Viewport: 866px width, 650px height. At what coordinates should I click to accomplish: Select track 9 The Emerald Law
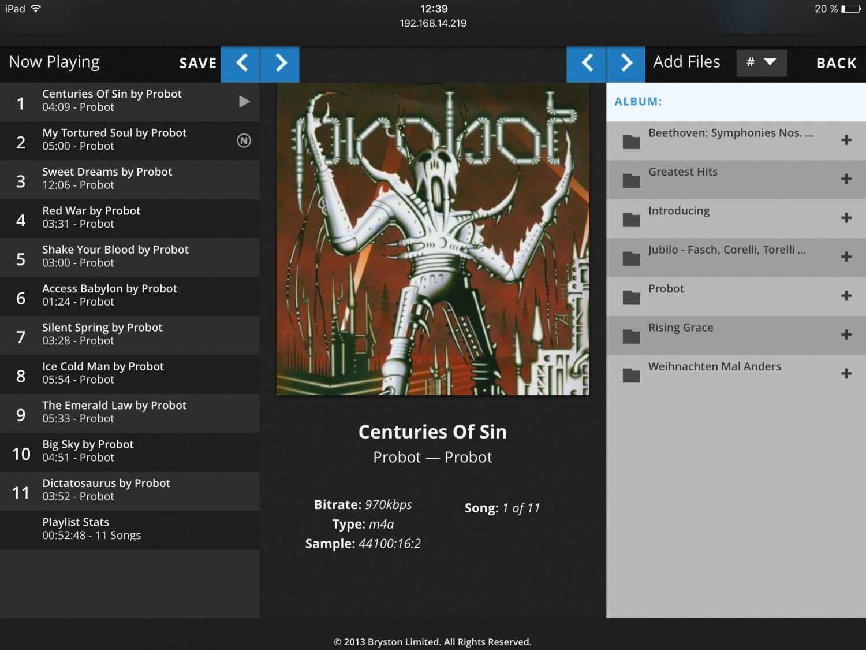coord(130,413)
